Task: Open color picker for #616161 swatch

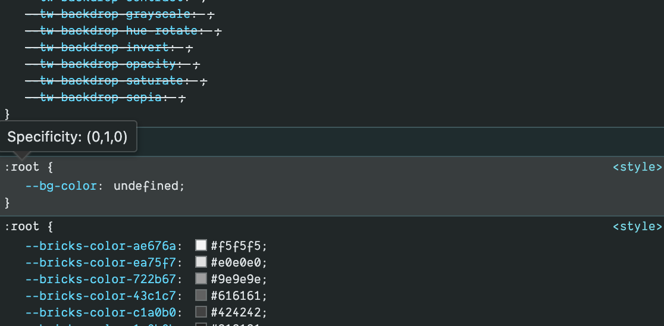Action: (201, 295)
